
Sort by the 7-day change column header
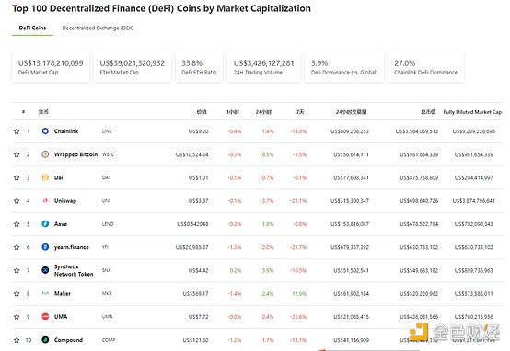tap(300, 112)
